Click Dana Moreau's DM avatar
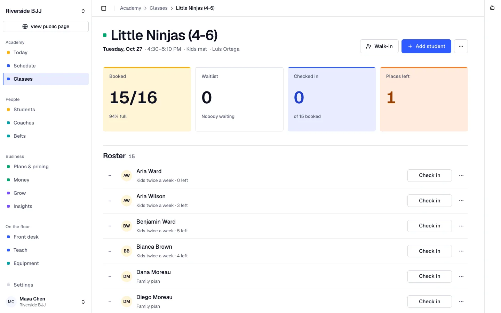The image size is (501, 313). pos(127,276)
